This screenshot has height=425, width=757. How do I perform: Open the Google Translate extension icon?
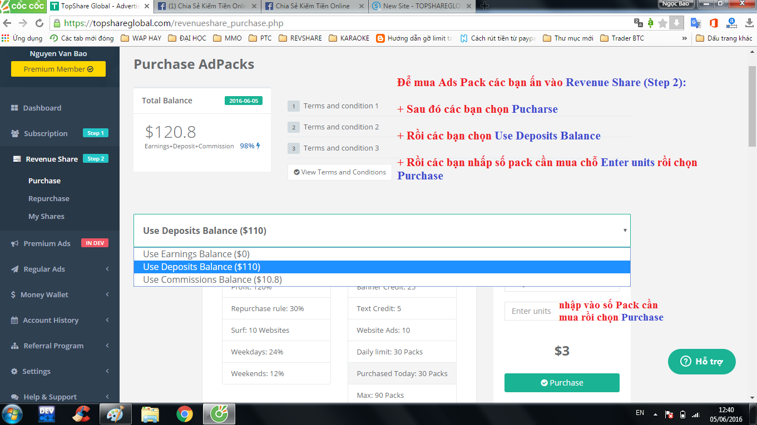point(696,23)
